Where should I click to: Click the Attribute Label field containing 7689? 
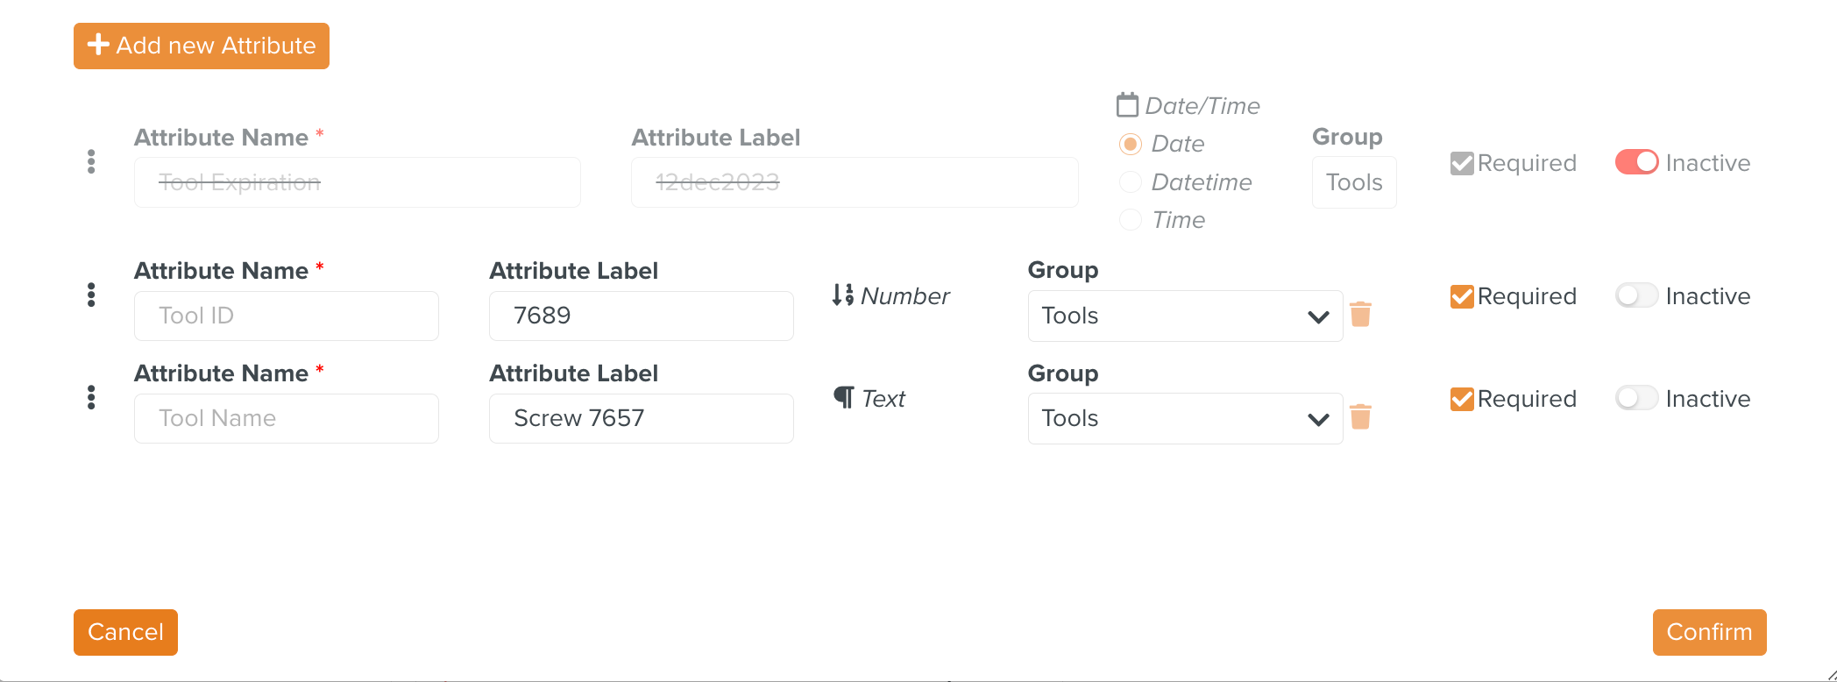click(641, 316)
